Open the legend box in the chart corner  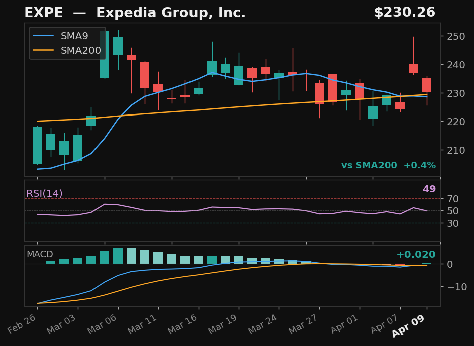coord(67,43)
